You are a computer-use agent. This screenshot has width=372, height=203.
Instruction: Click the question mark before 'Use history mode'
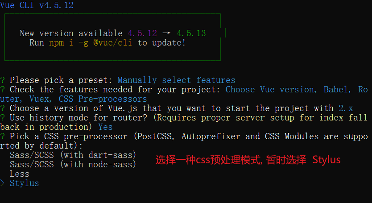click(x=2, y=117)
